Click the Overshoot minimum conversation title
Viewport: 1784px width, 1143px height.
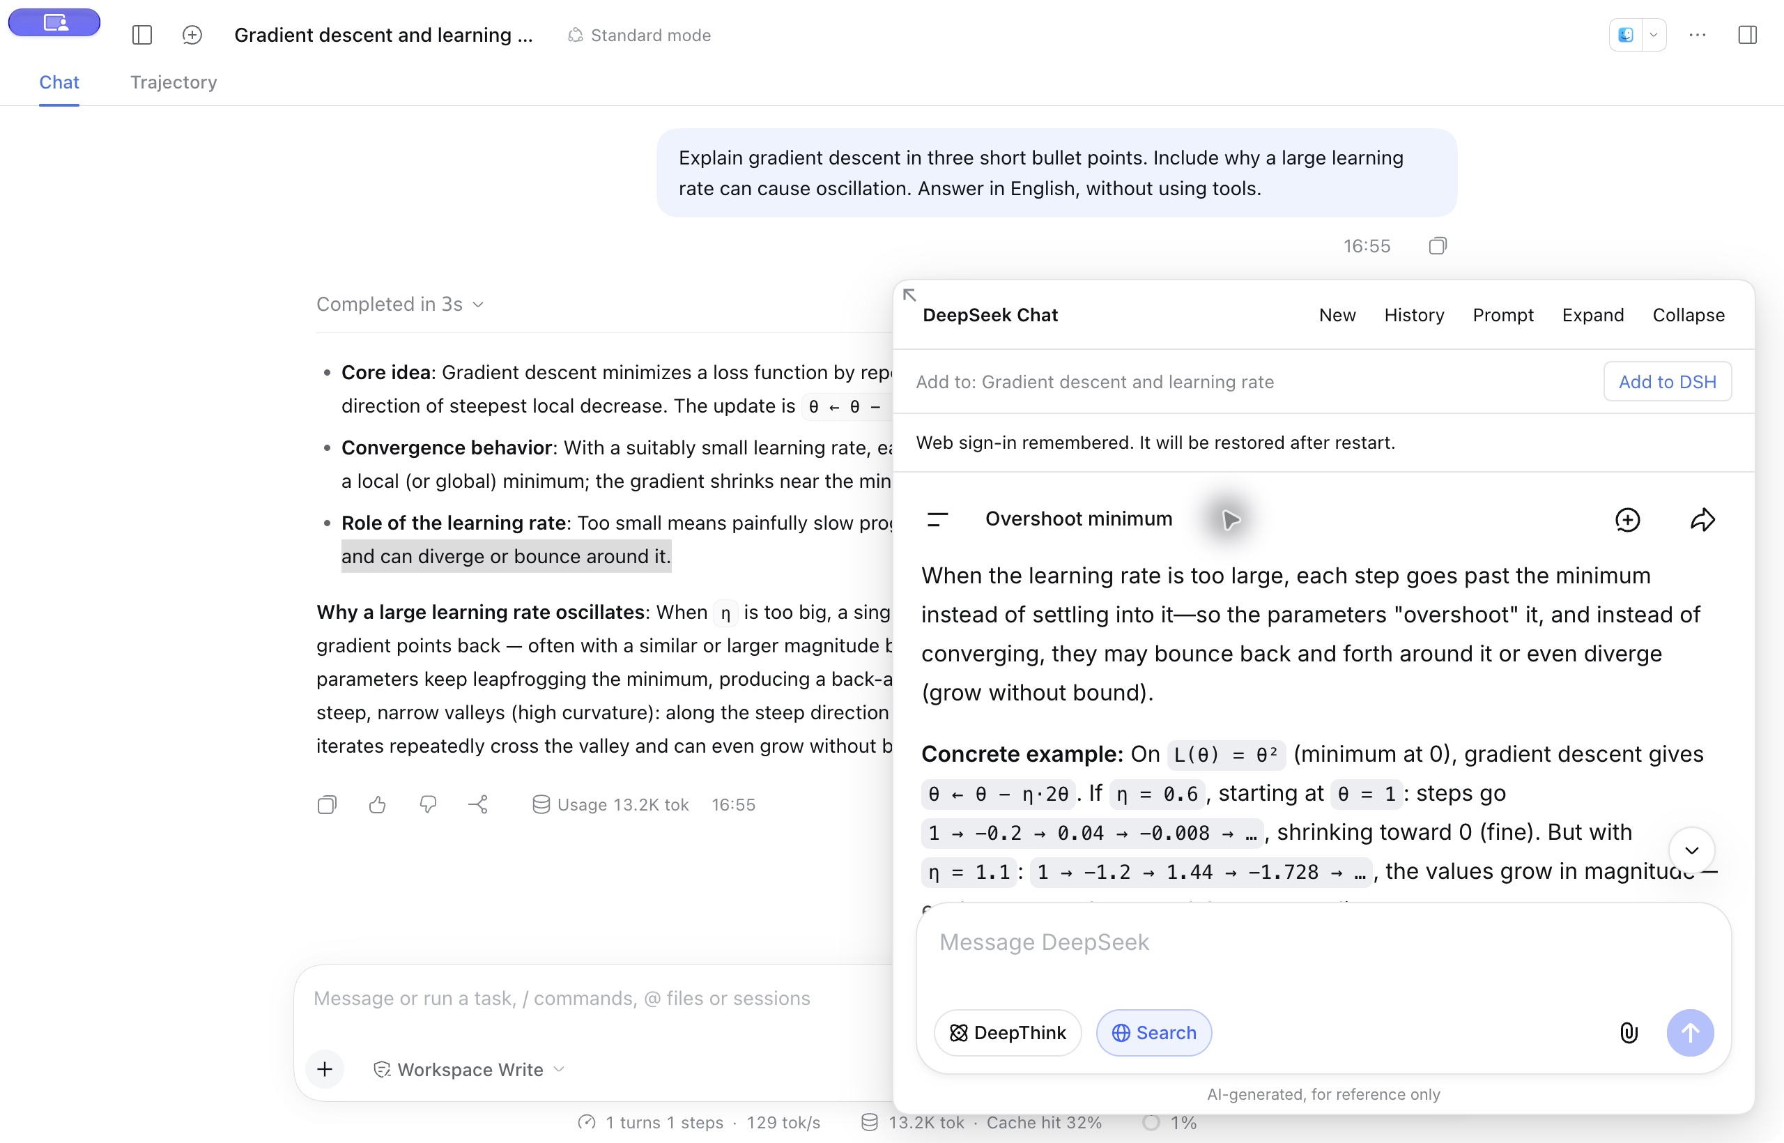click(x=1078, y=519)
